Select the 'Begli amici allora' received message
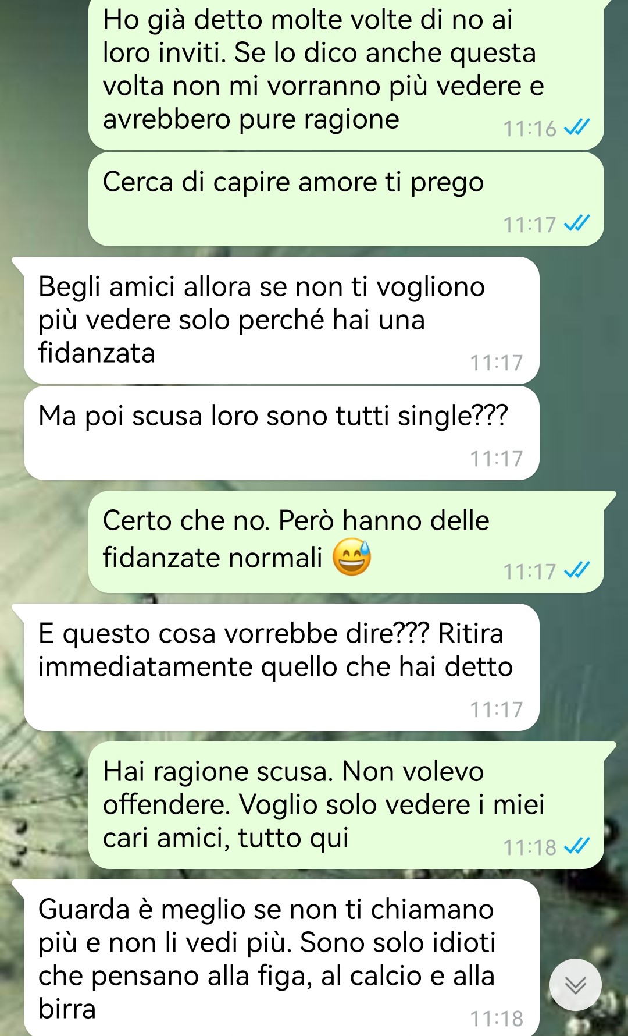 click(281, 320)
